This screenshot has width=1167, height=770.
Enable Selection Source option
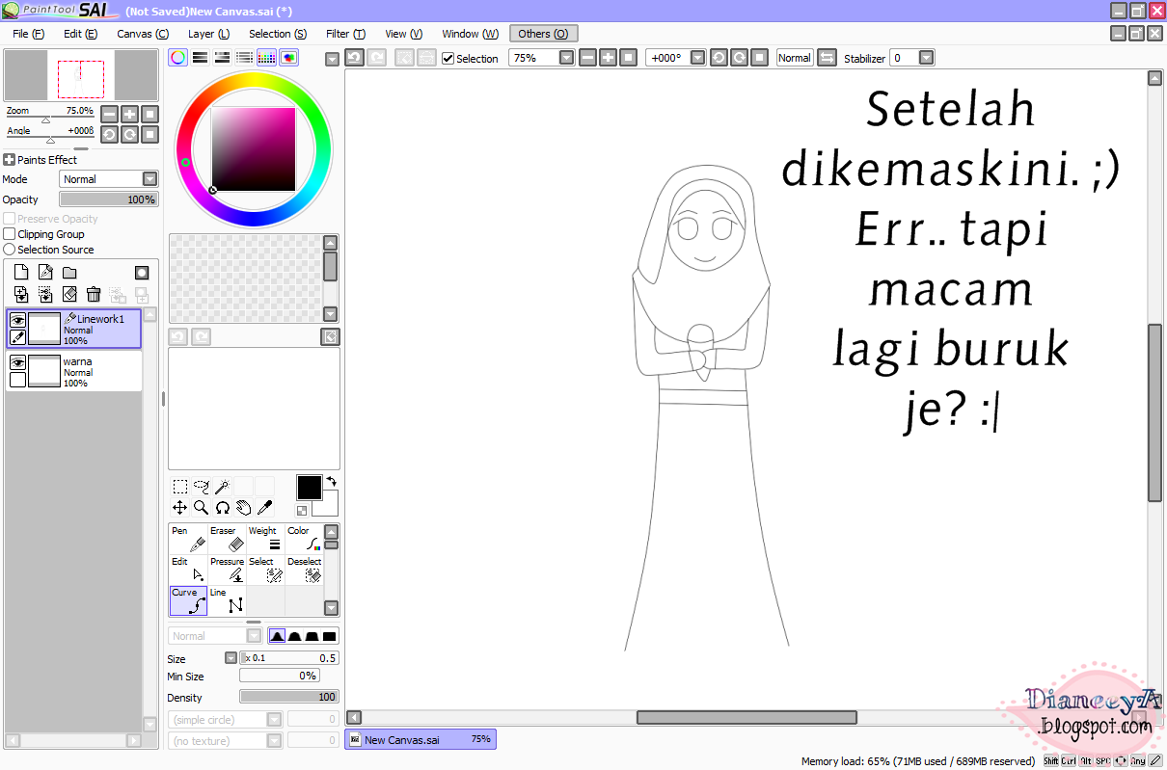pyautogui.click(x=10, y=250)
